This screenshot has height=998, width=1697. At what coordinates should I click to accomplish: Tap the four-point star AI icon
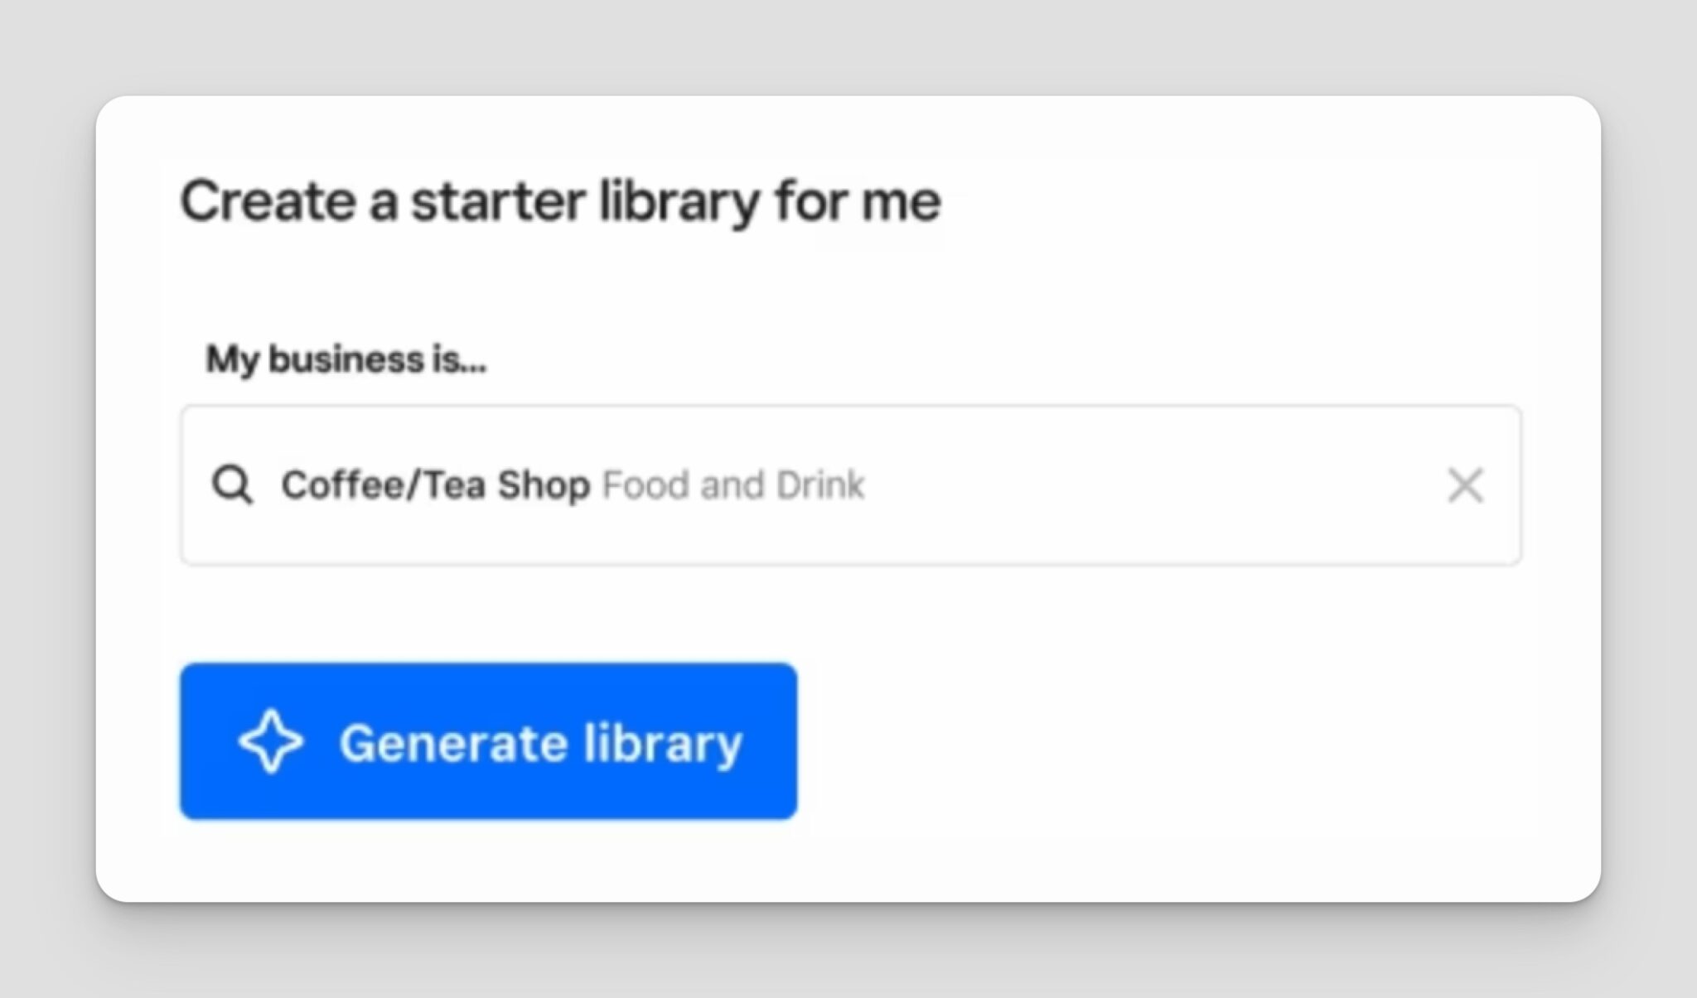271,741
